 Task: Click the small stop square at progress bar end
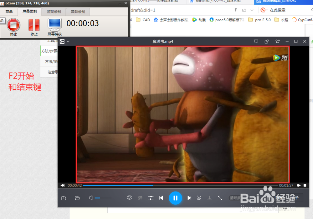click(305, 185)
